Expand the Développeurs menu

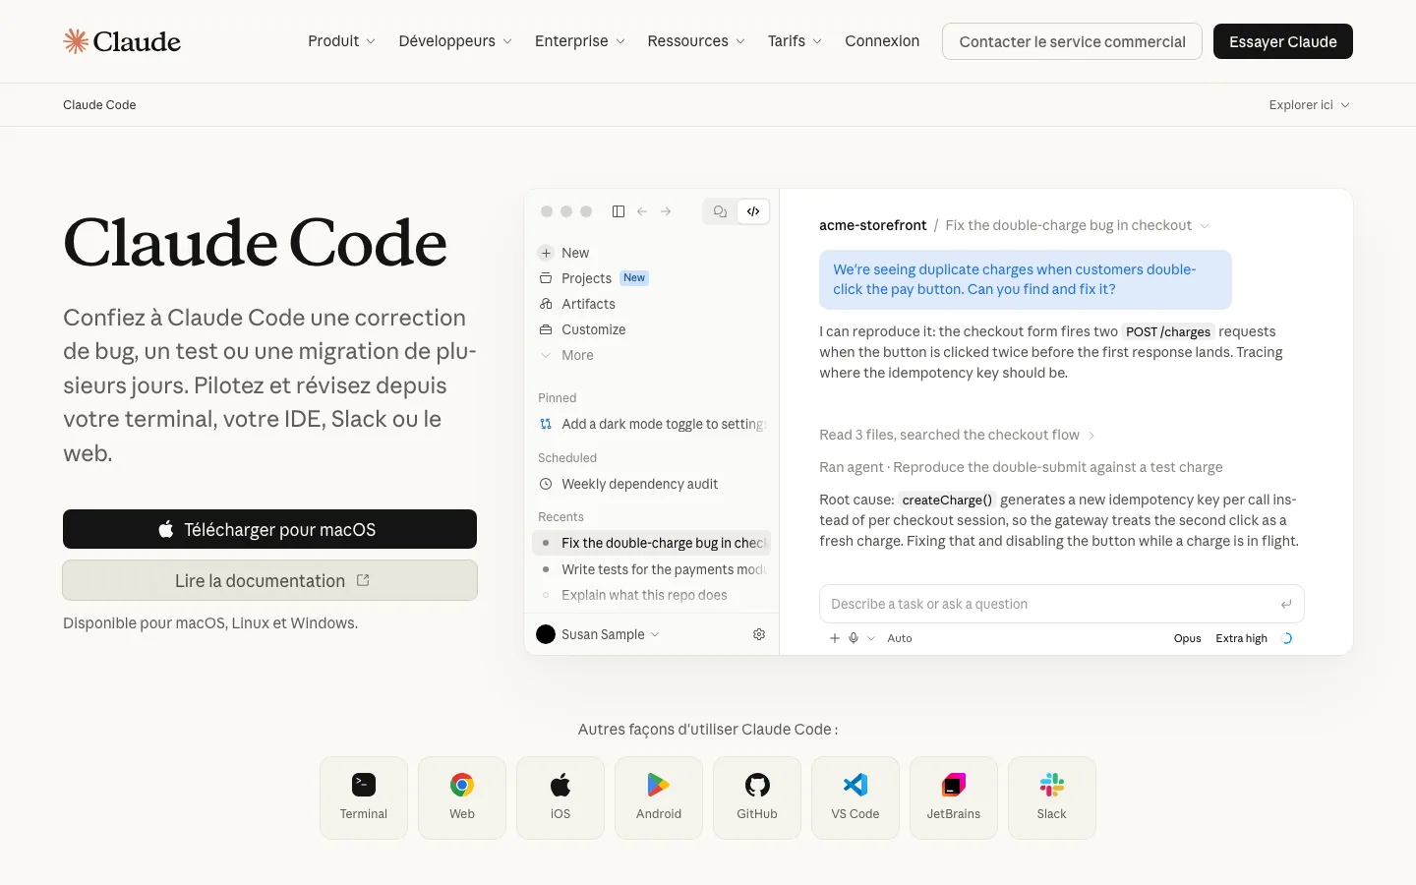click(455, 41)
